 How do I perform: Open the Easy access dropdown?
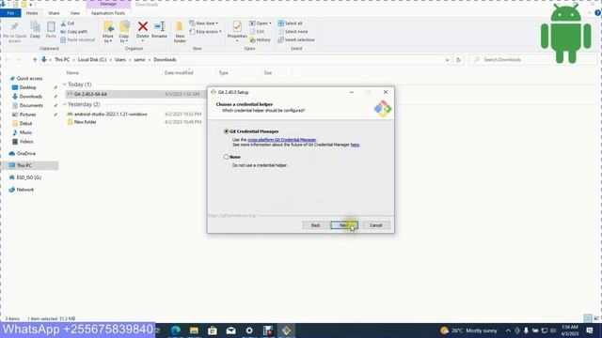click(x=205, y=31)
